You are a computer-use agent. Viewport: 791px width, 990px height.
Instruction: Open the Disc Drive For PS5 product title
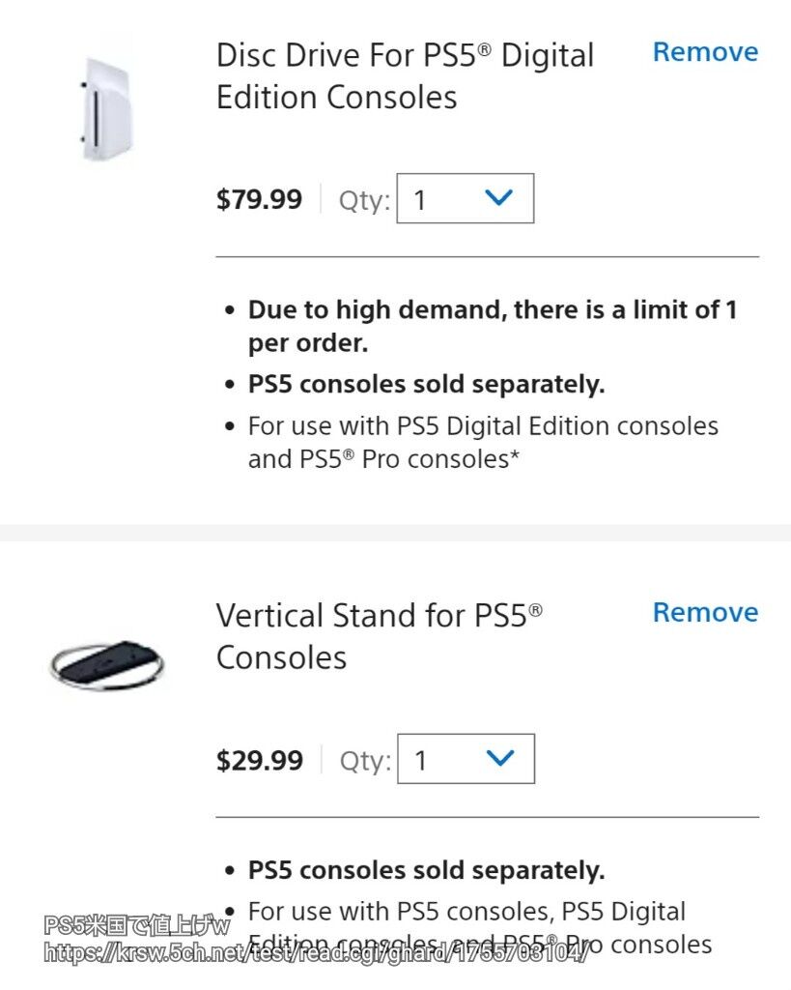pos(405,75)
